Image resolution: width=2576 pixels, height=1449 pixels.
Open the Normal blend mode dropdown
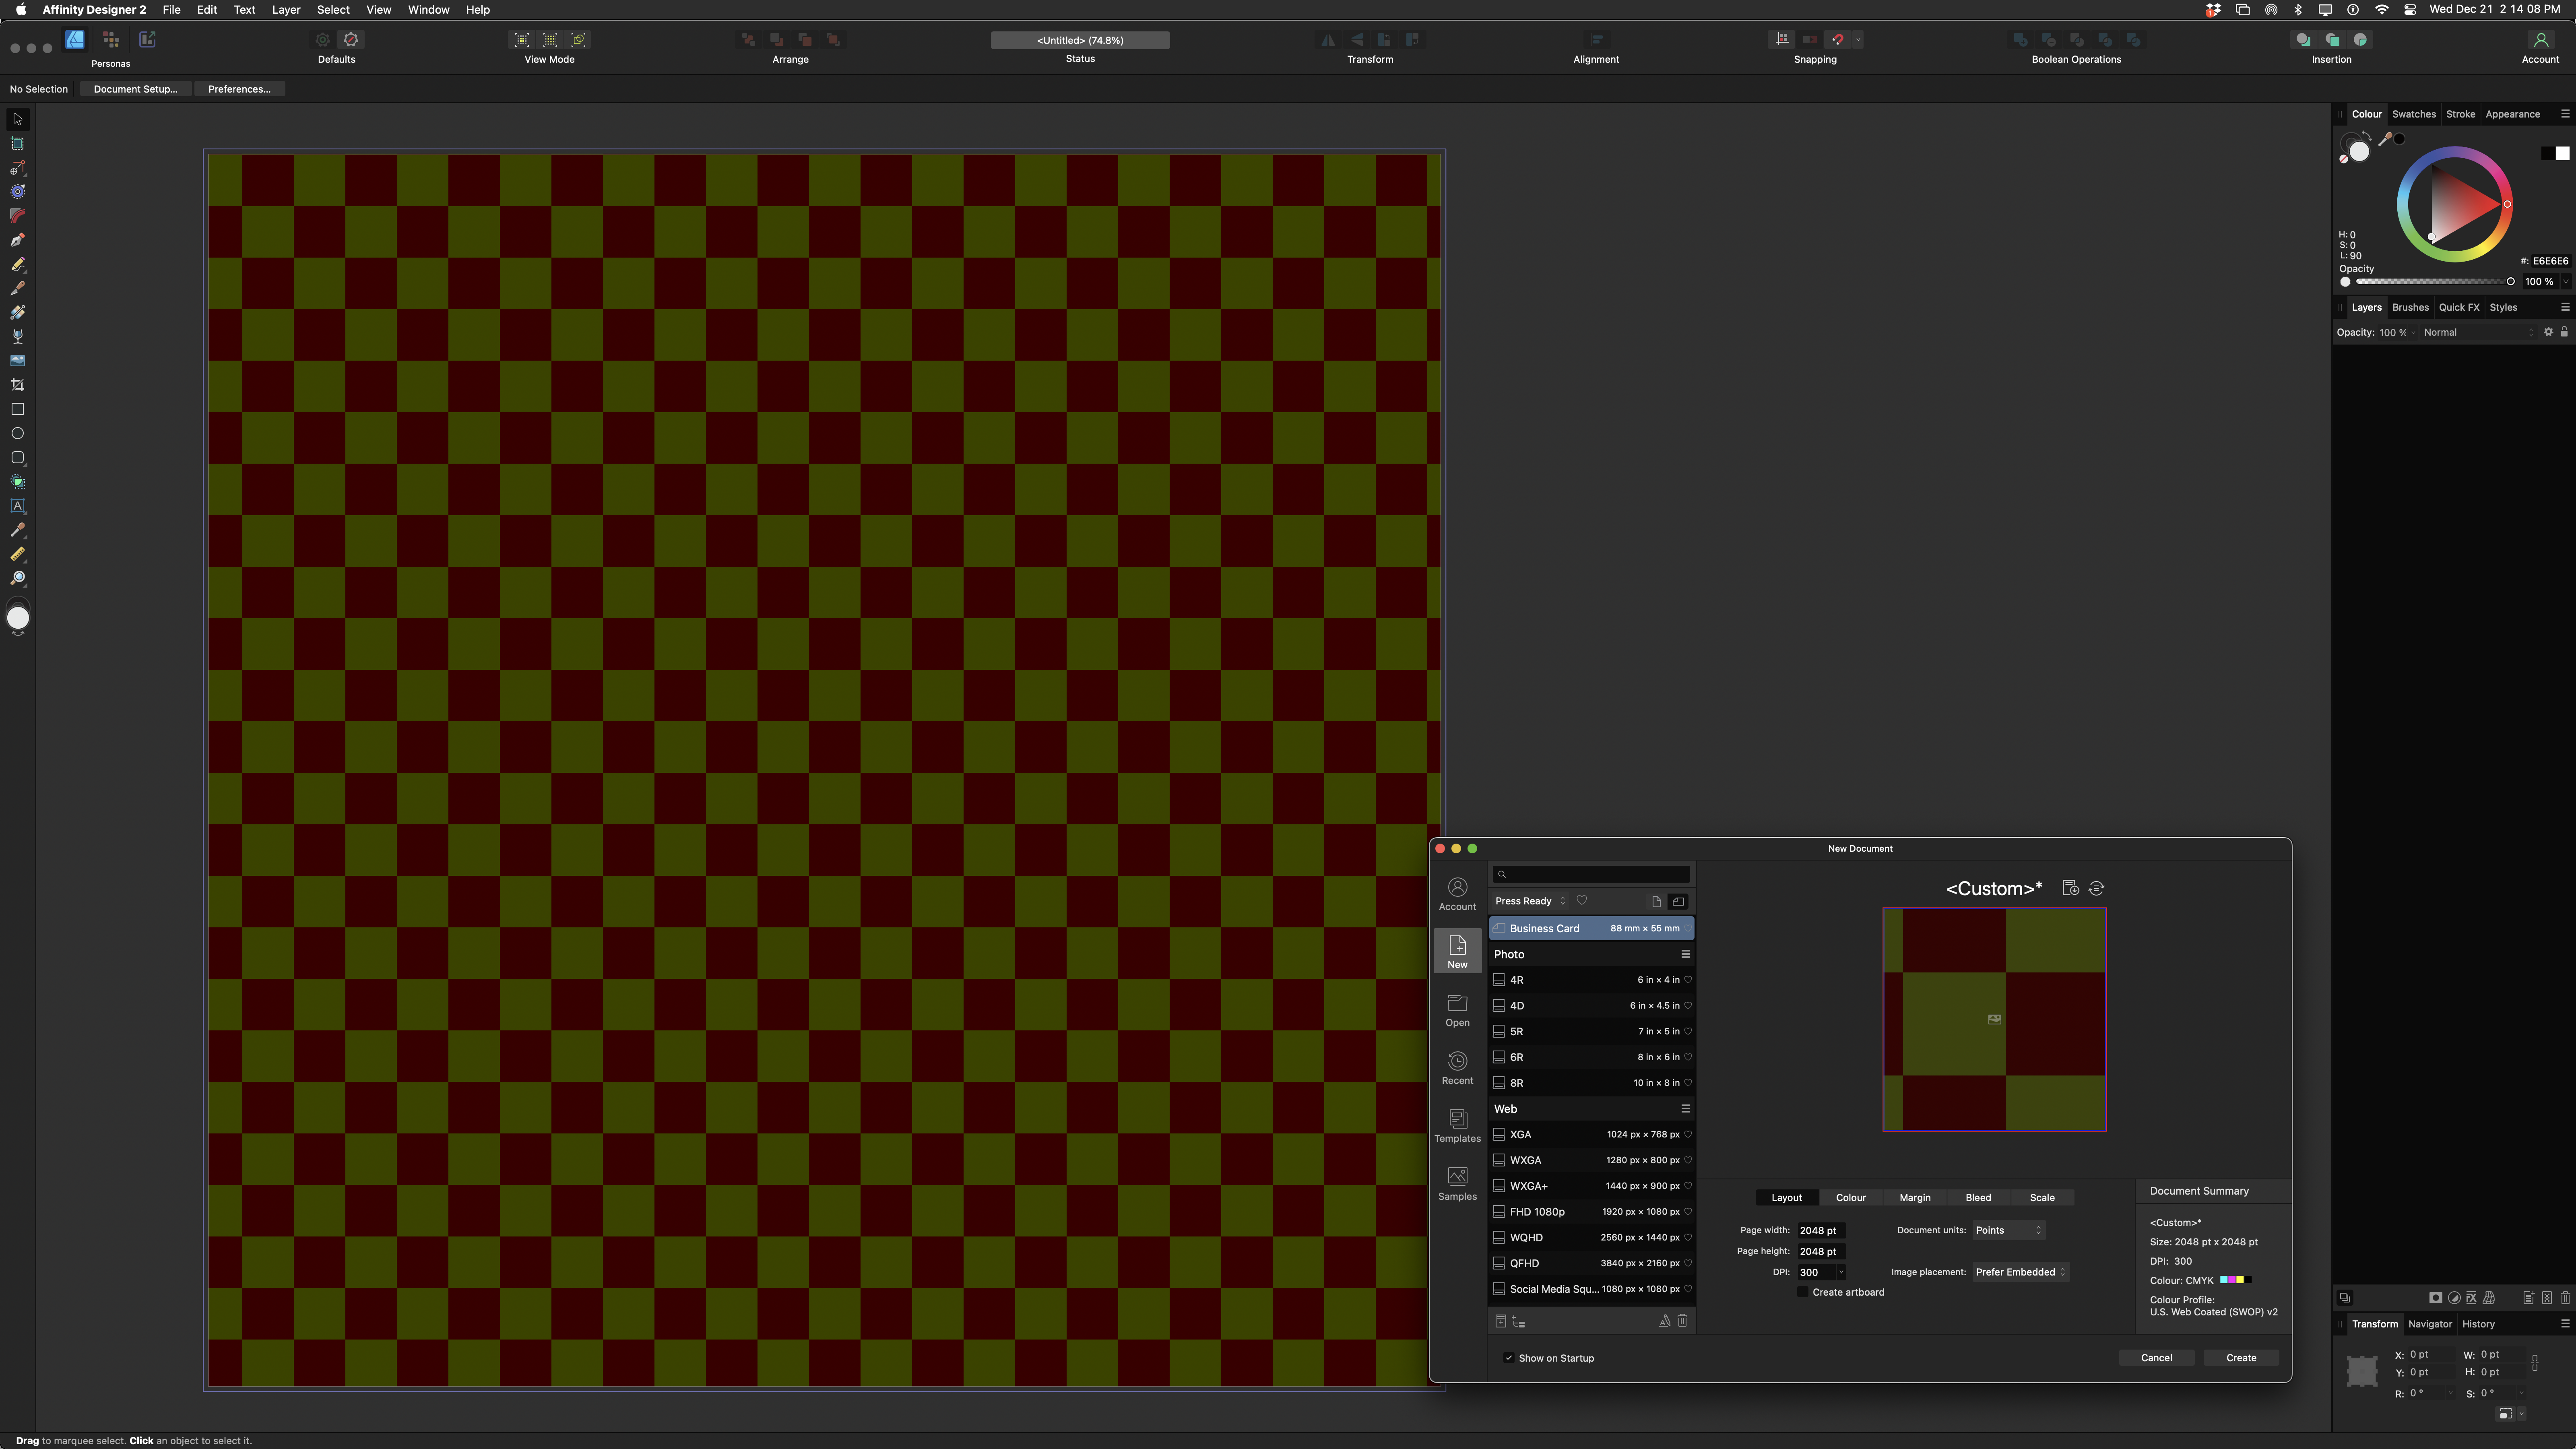point(2478,332)
